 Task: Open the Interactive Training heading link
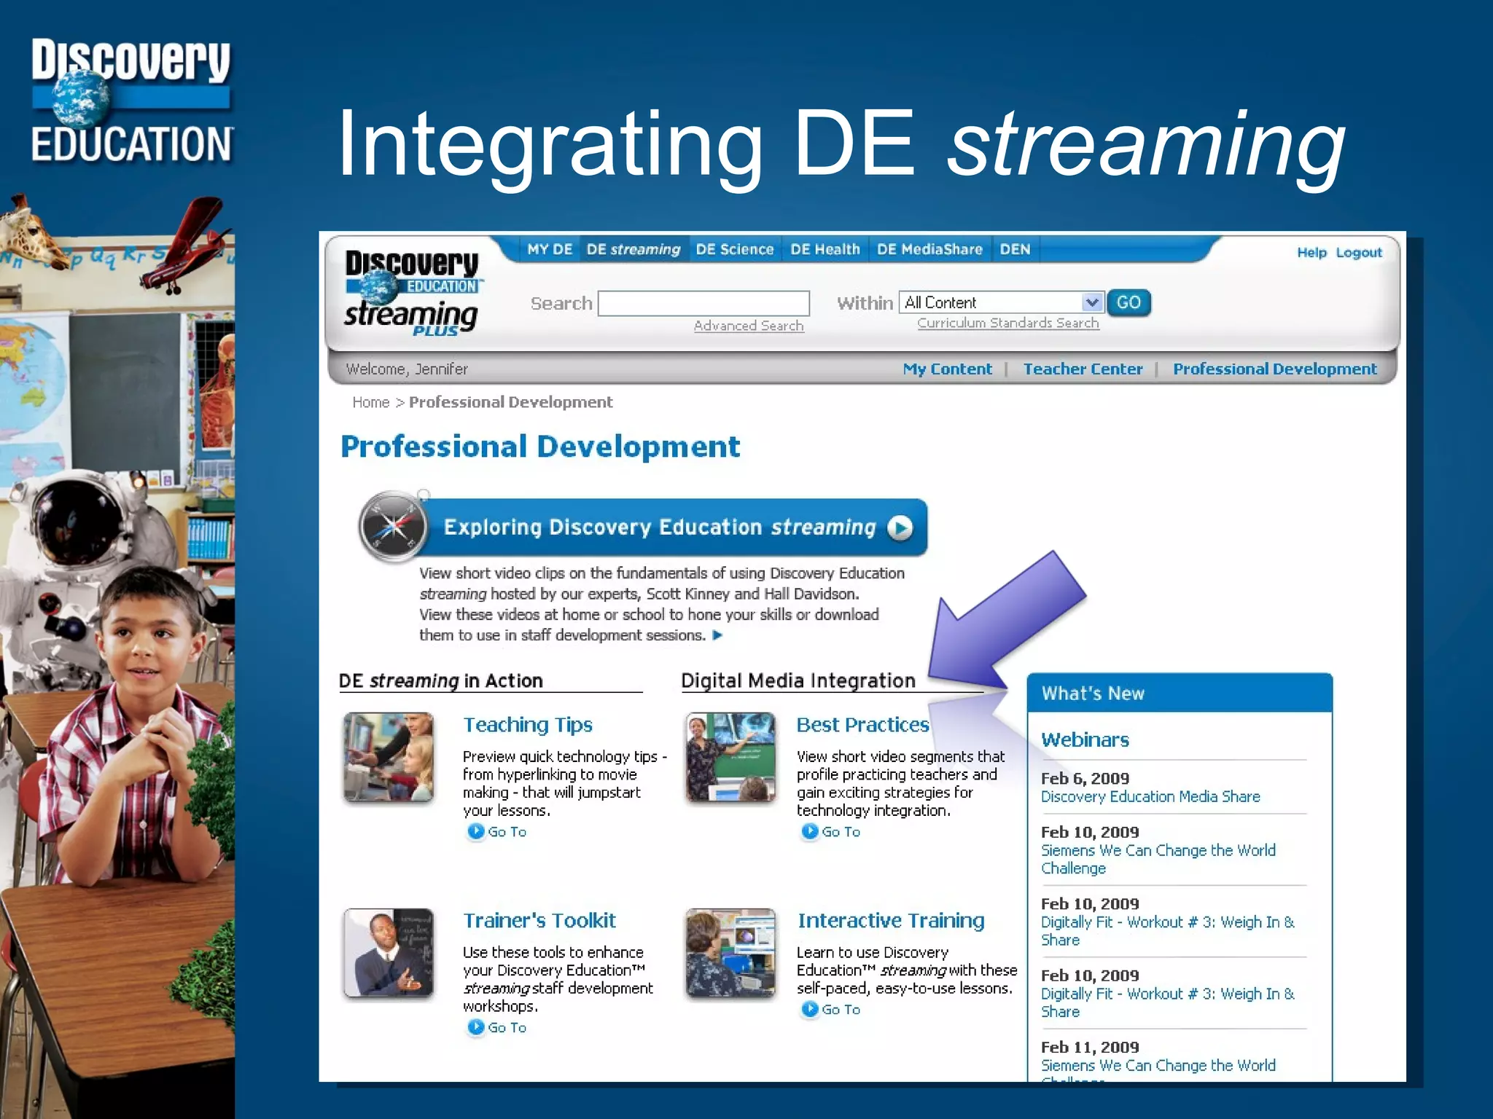coord(891,921)
